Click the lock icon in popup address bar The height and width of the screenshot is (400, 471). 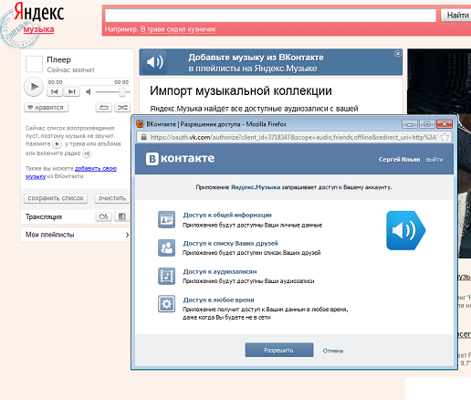[143, 137]
